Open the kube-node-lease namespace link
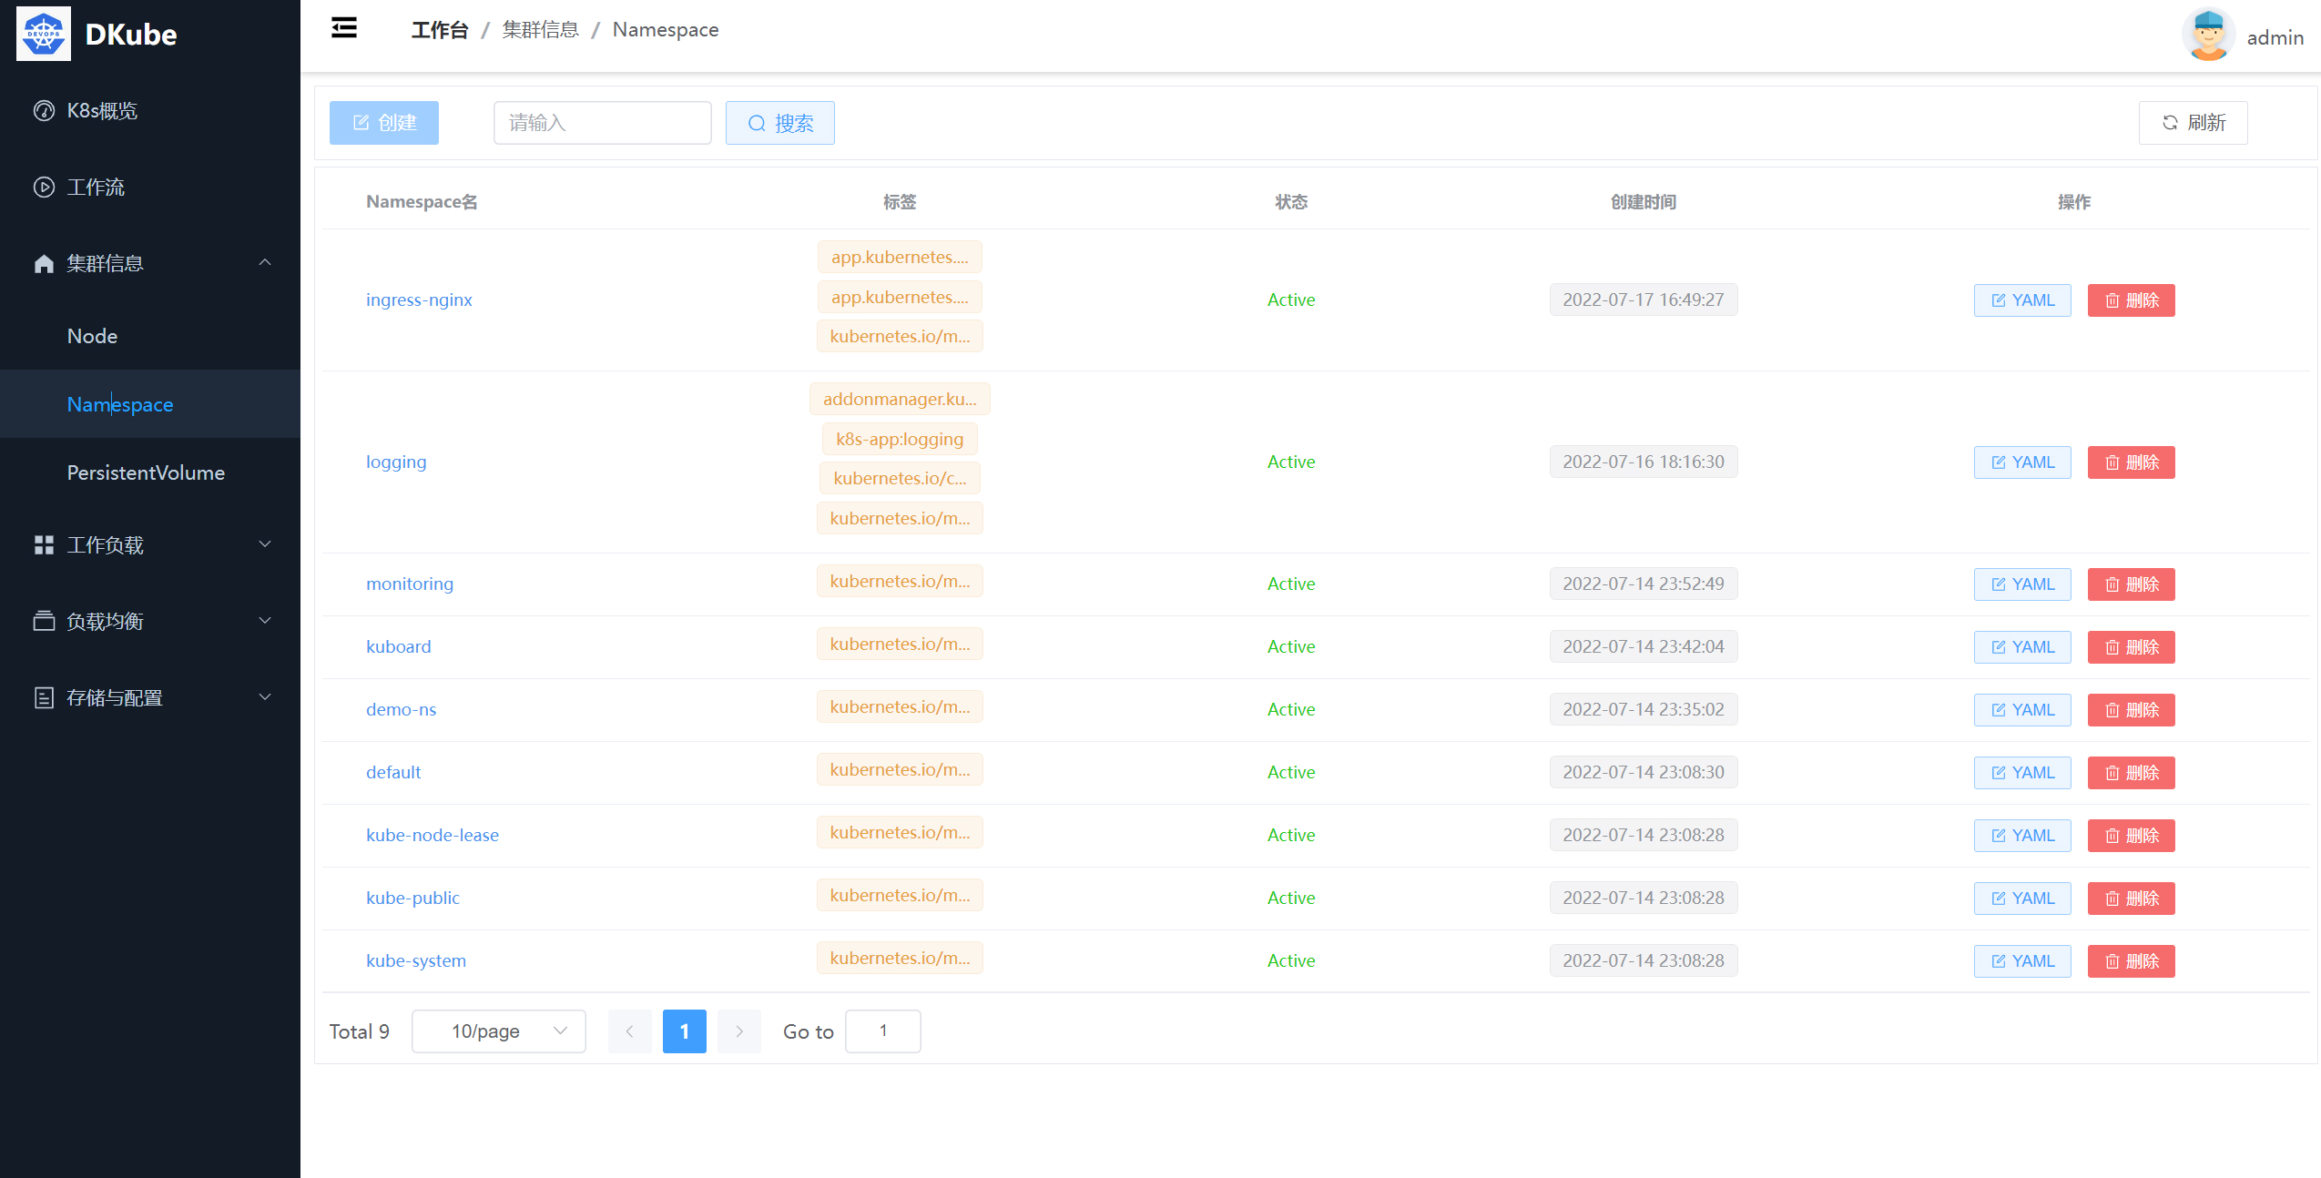This screenshot has height=1178, width=2321. click(x=433, y=835)
